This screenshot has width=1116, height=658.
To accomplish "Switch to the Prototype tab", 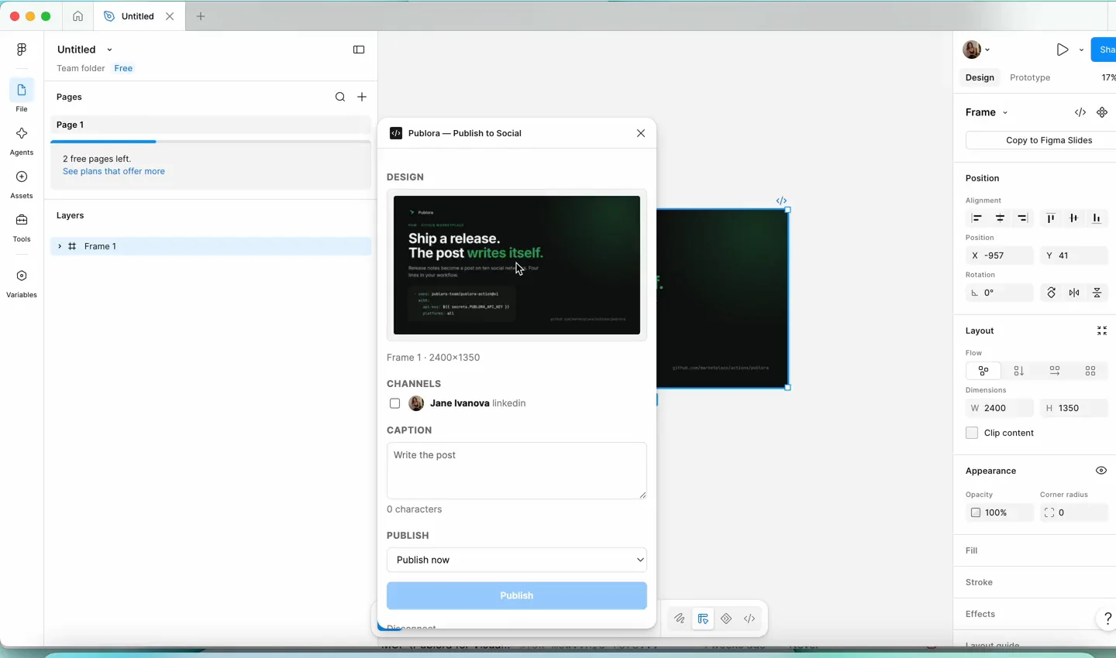I will [x=1030, y=77].
